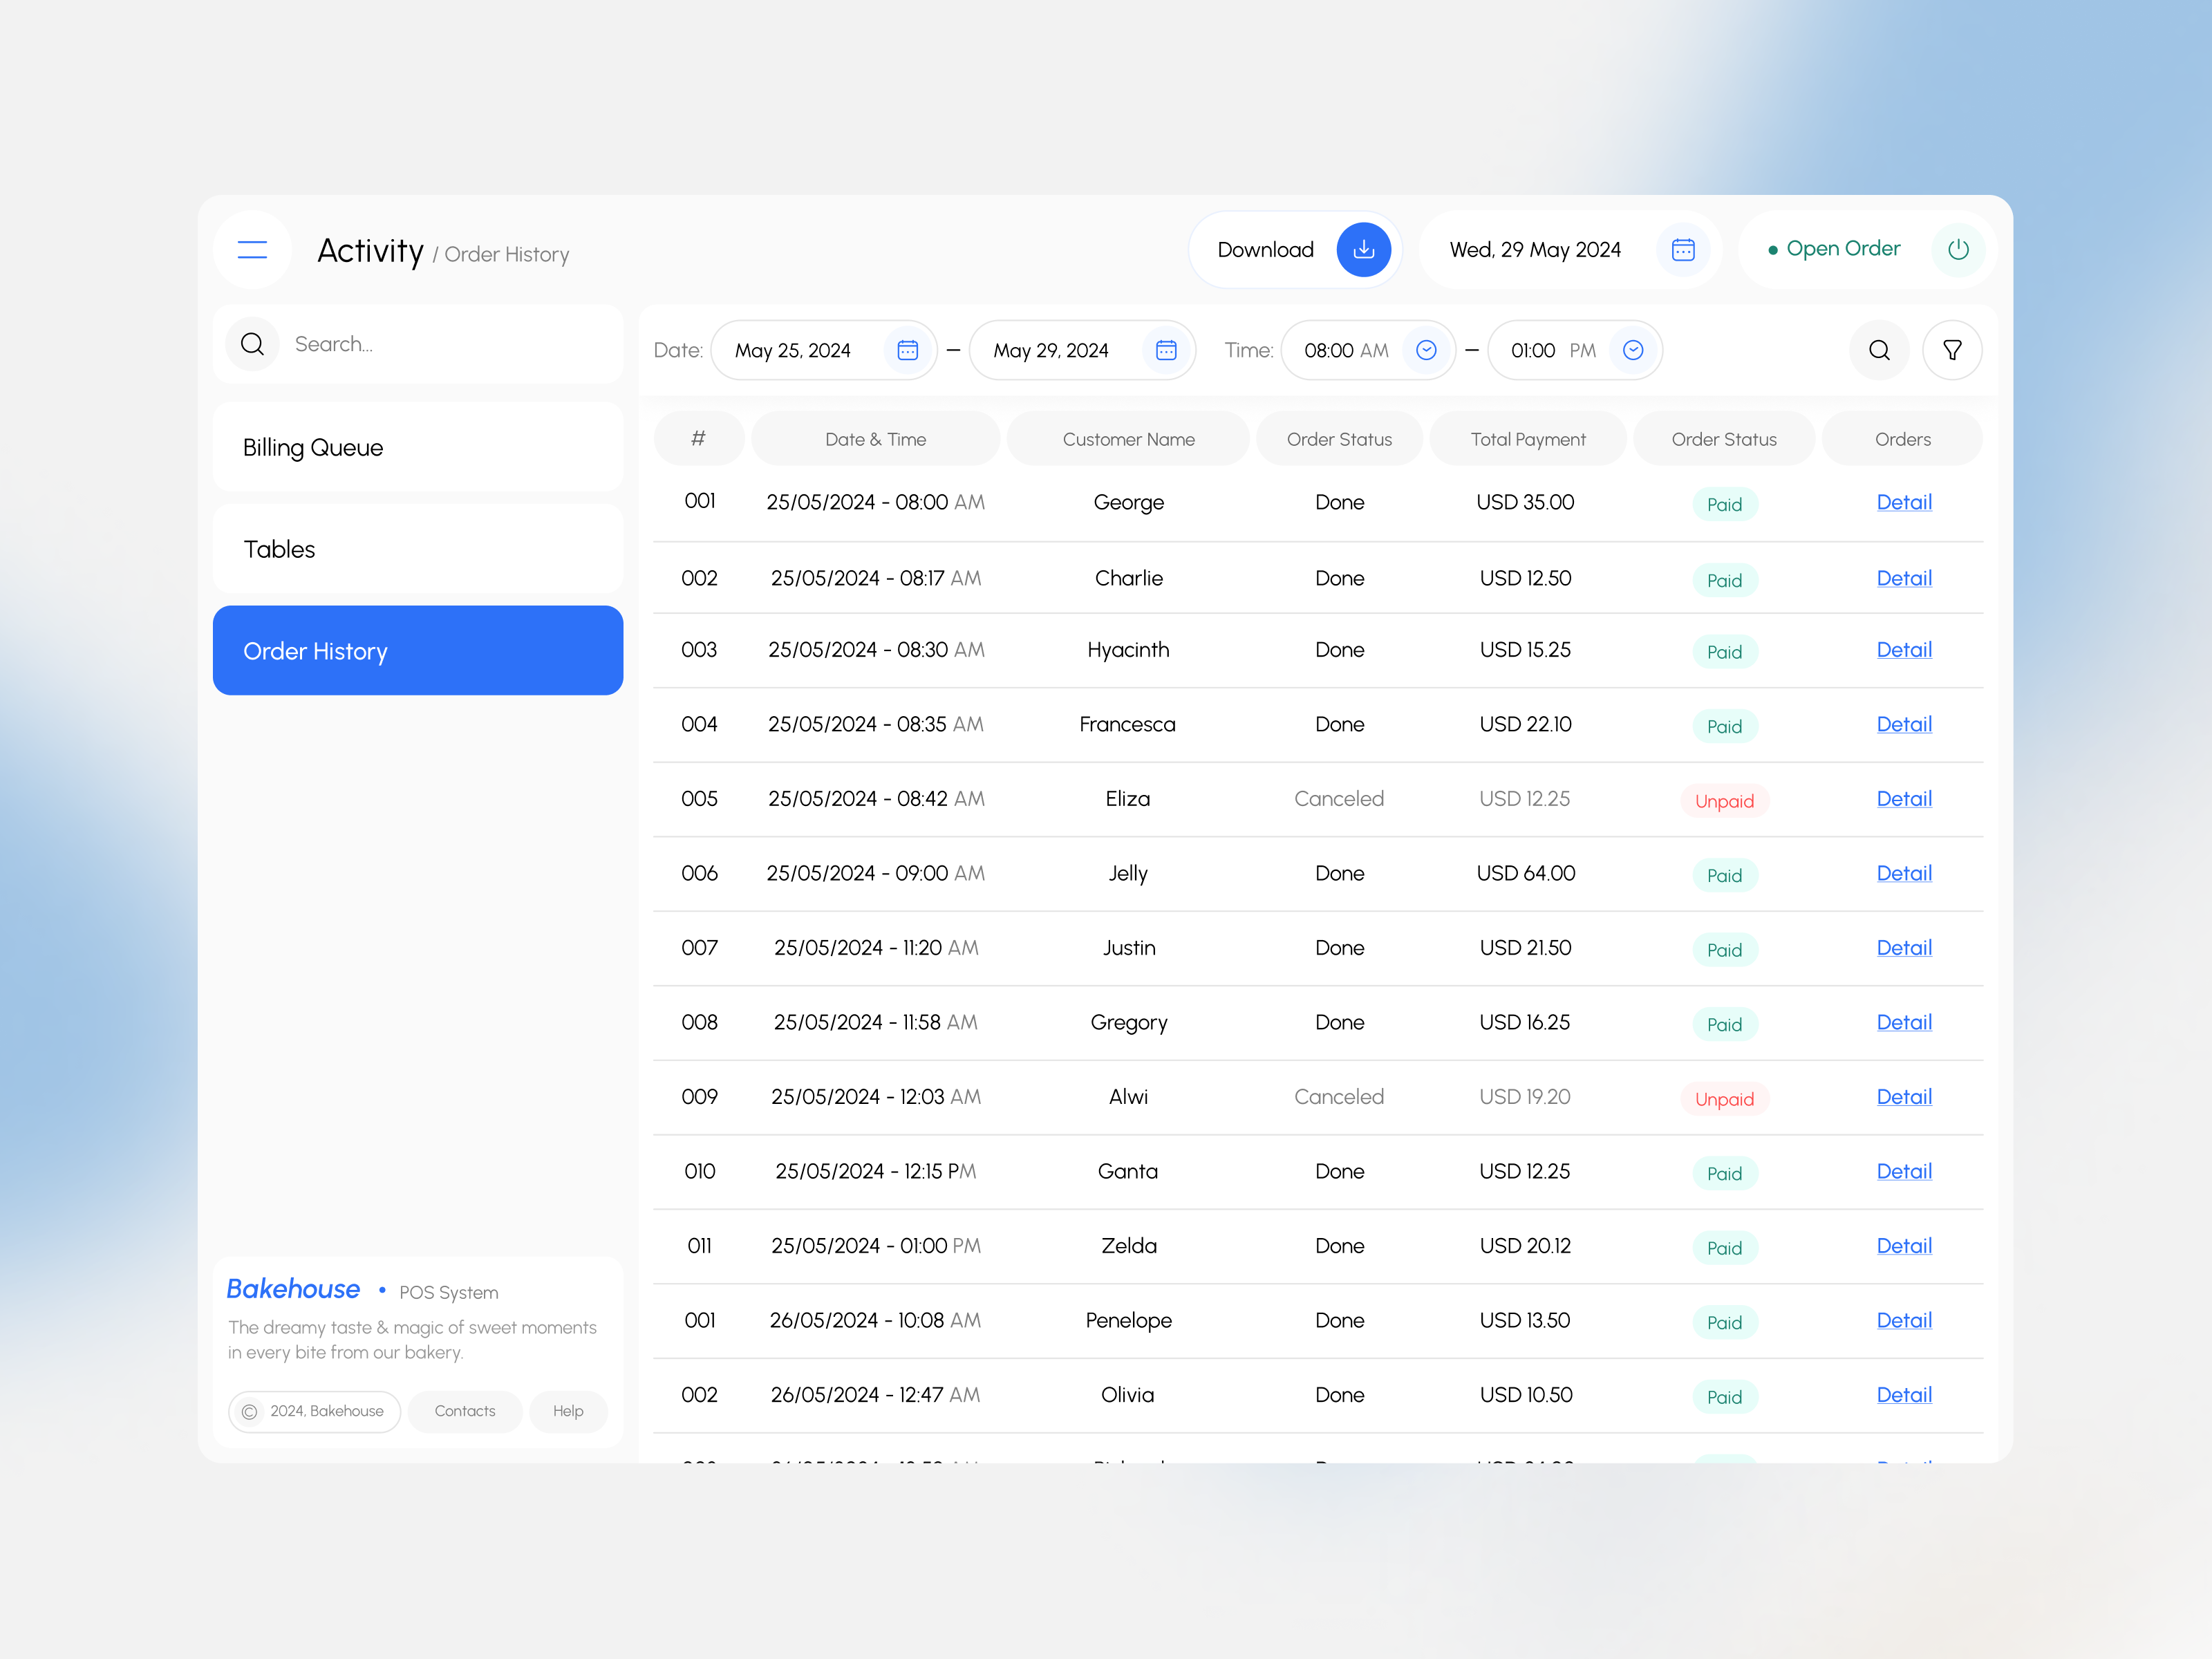The height and width of the screenshot is (1659, 2212).
Task: Open the end date calendar picker icon
Action: pos(1166,350)
